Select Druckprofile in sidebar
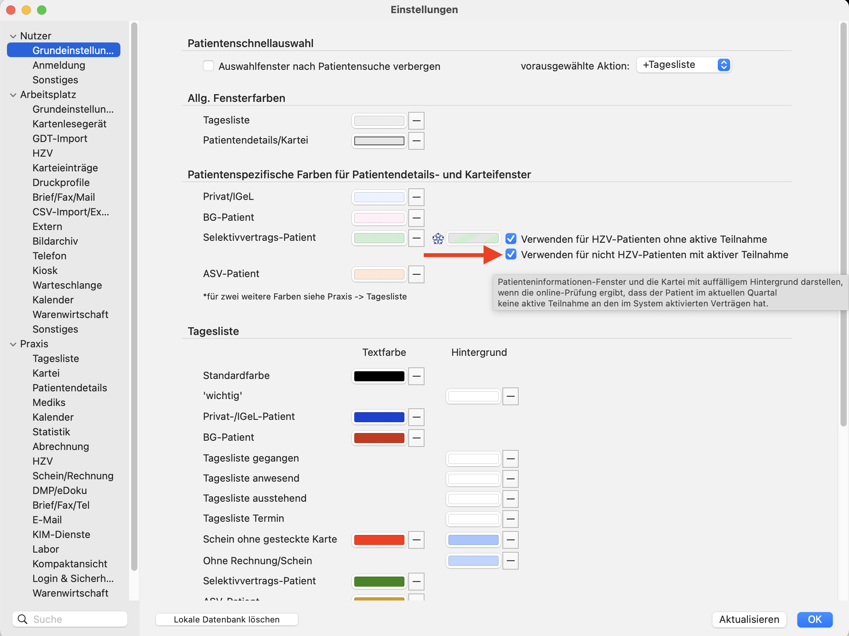 pyautogui.click(x=61, y=183)
